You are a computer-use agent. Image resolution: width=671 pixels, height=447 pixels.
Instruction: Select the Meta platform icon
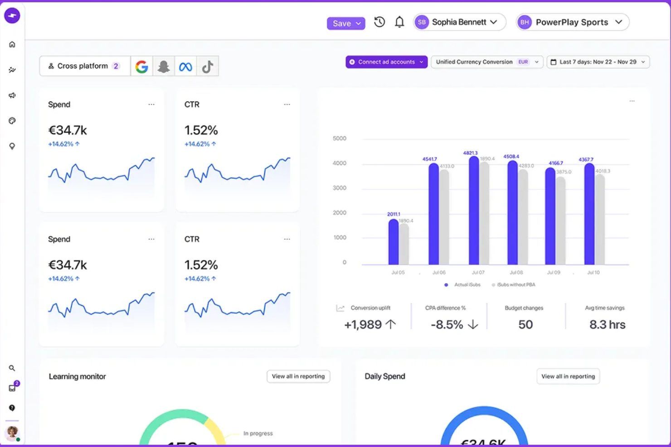pyautogui.click(x=185, y=66)
